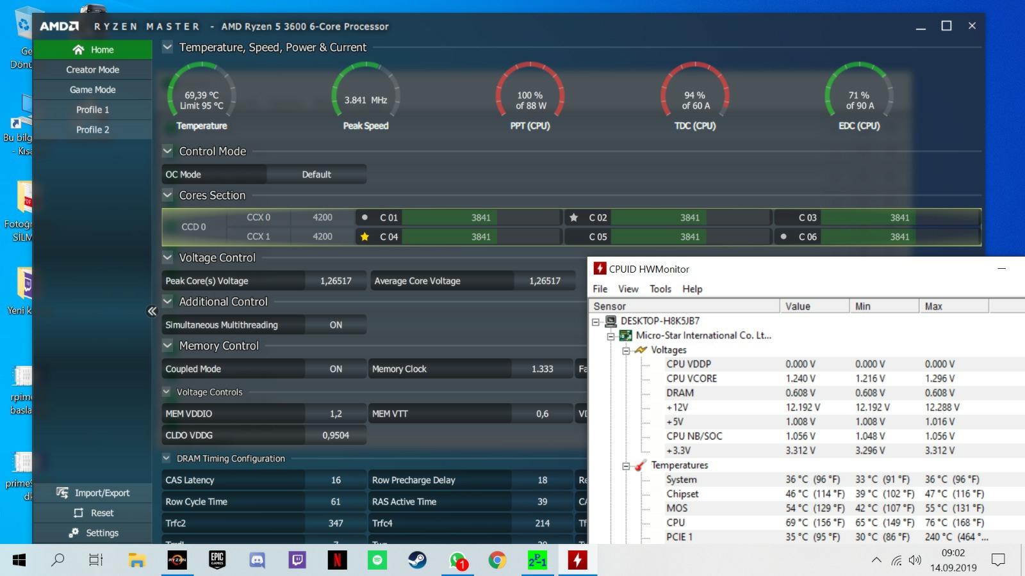Open Discord from the taskbar
Image resolution: width=1025 pixels, height=576 pixels.
pos(257,561)
